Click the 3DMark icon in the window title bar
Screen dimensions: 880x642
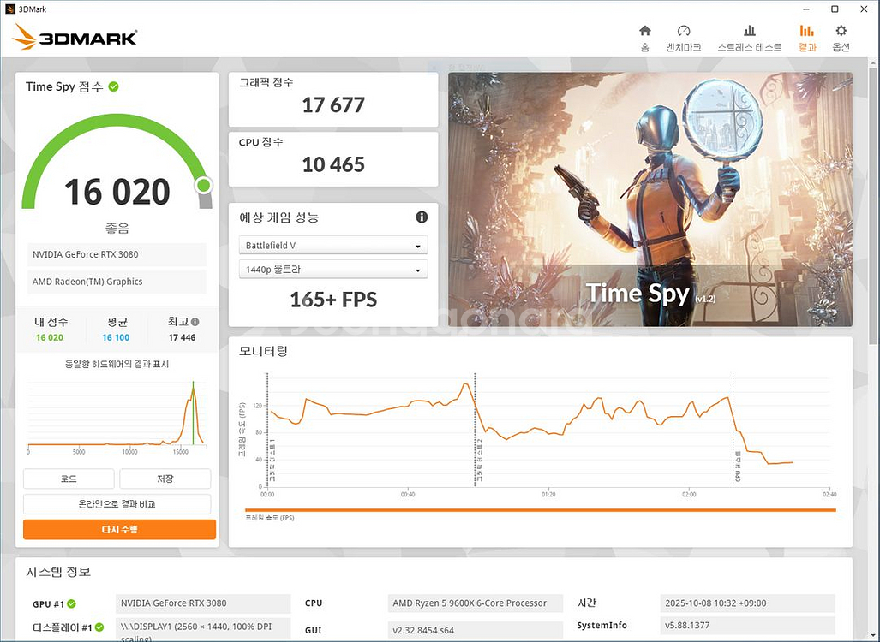[x=9, y=9]
